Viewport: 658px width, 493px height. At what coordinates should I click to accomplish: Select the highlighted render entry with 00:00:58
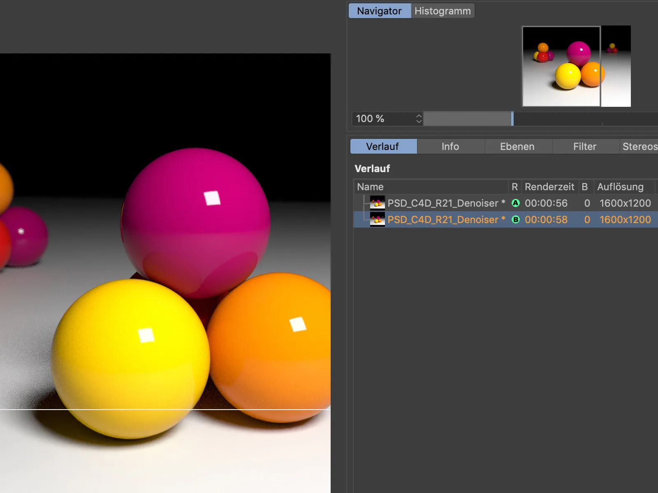coord(505,219)
